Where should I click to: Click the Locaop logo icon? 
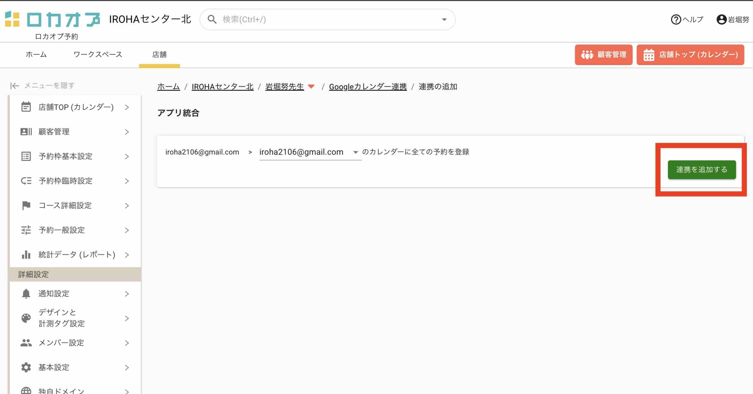[x=12, y=19]
